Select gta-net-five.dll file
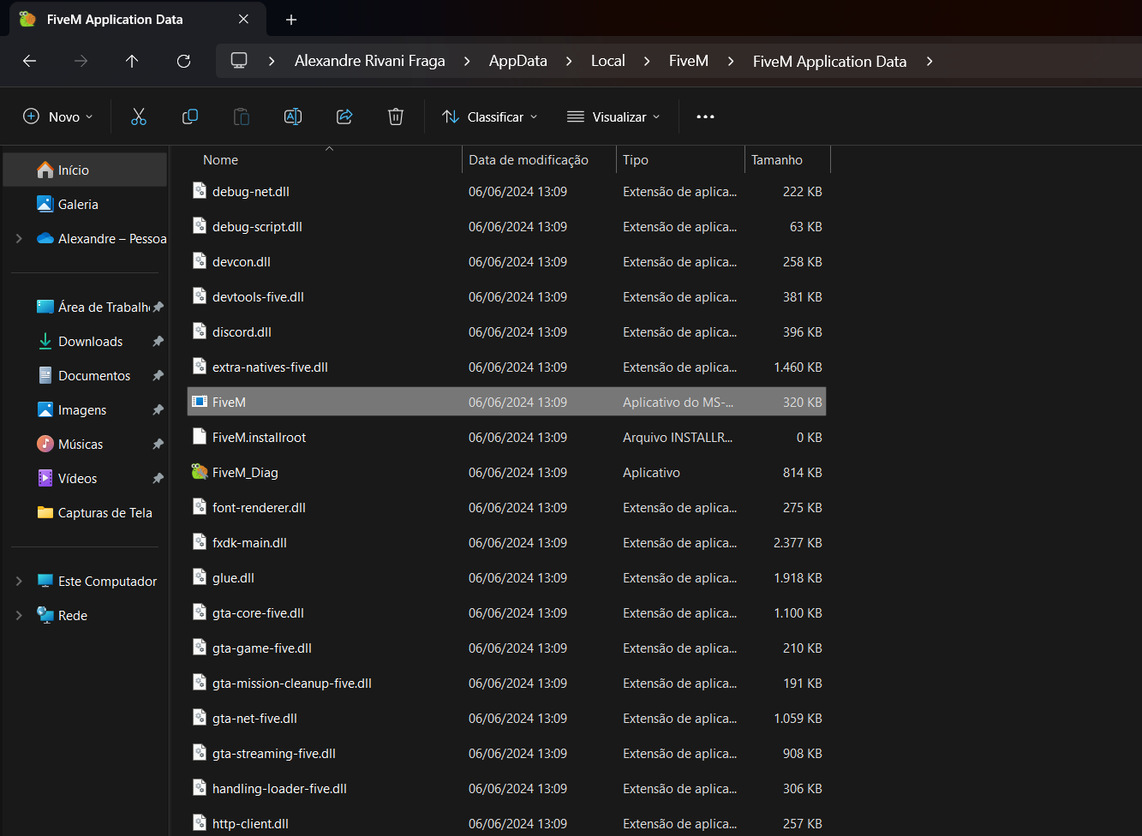 [506, 719]
